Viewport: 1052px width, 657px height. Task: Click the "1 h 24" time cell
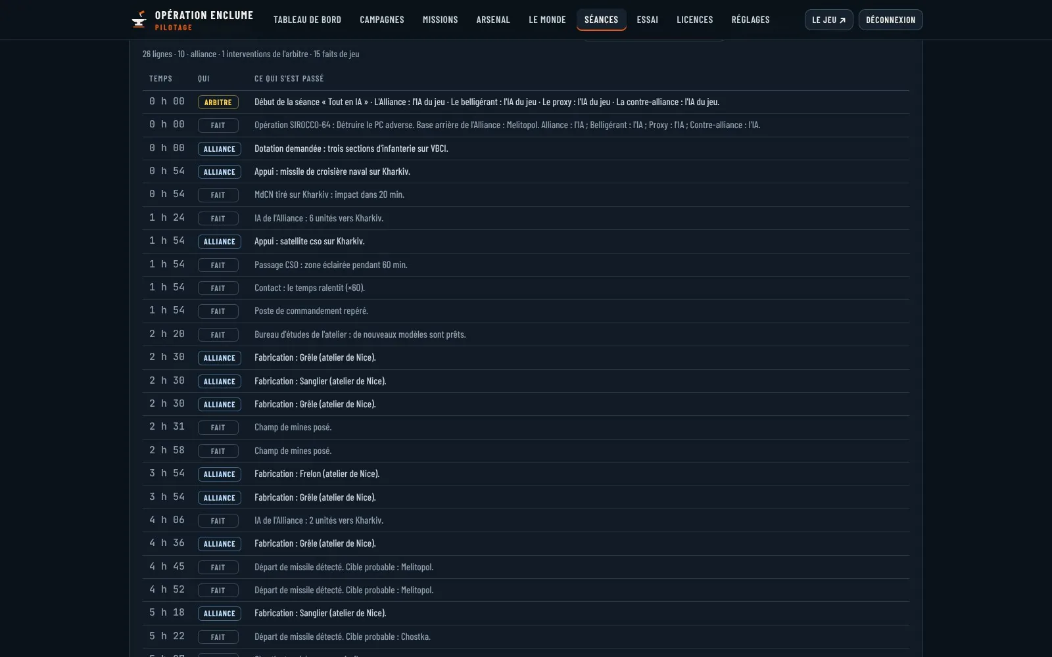(167, 217)
